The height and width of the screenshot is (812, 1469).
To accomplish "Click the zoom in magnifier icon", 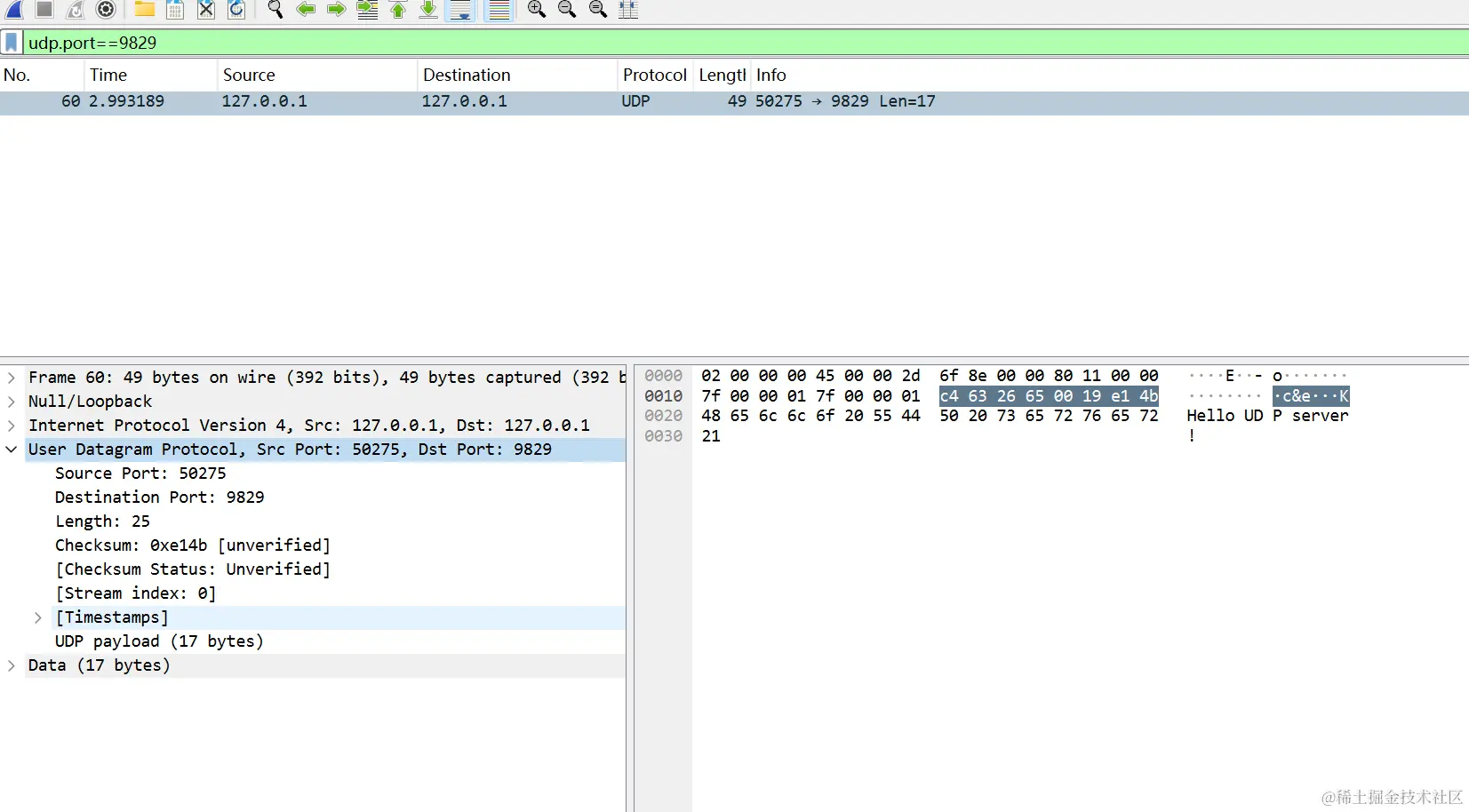I will [x=537, y=9].
